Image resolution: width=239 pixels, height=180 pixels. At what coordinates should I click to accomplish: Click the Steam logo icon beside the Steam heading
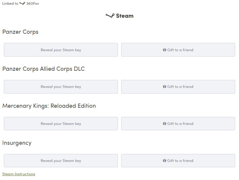pyautogui.click(x=110, y=16)
